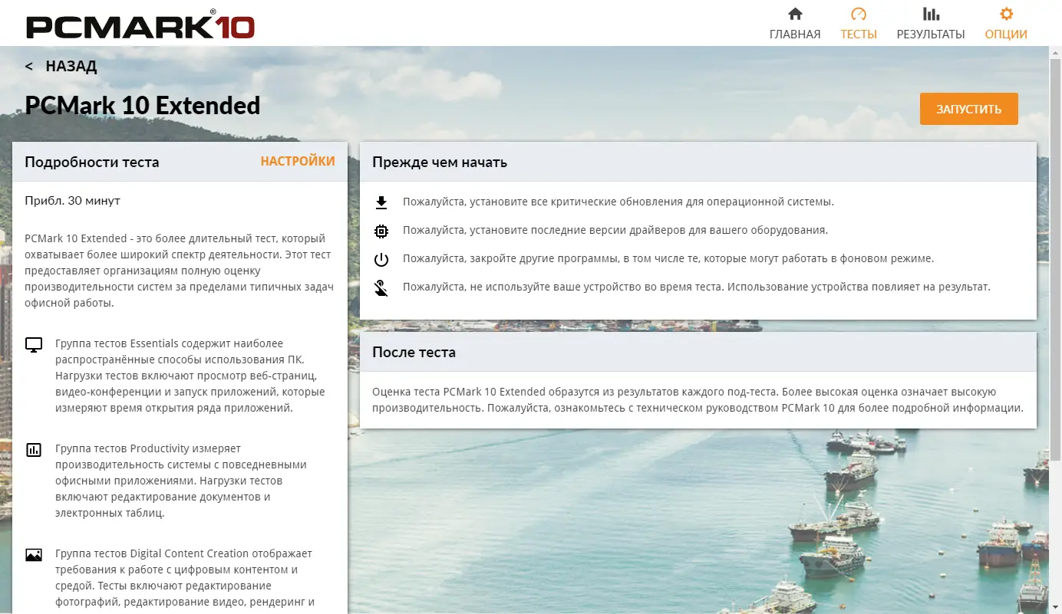Select the PCMark 10 Extended heading

[143, 106]
